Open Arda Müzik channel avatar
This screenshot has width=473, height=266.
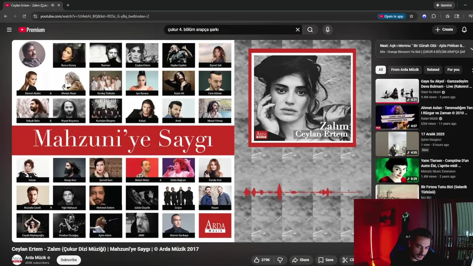[17, 260]
